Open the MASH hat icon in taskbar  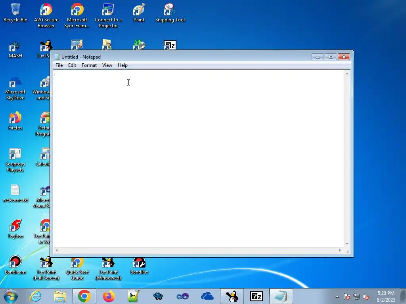click(158, 296)
